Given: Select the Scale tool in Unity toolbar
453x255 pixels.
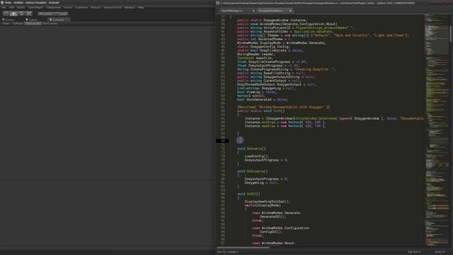Looking at the screenshot, I should click(29, 13).
